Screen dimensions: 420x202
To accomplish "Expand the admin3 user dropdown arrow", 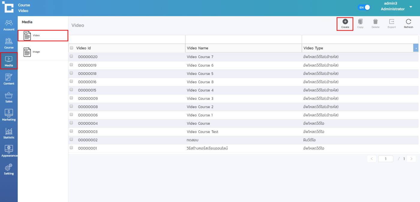I will tap(411, 7).
